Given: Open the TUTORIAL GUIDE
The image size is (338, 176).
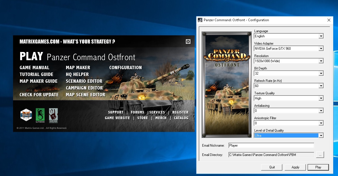Looking at the screenshot, I should point(36,75).
